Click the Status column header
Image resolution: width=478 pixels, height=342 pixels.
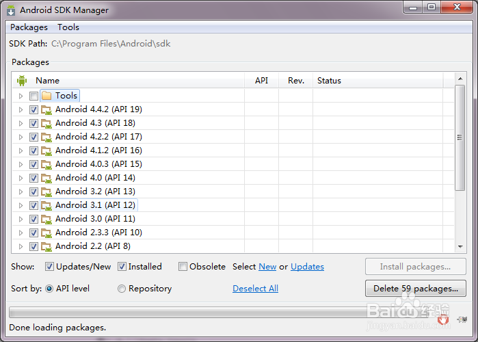click(377, 81)
